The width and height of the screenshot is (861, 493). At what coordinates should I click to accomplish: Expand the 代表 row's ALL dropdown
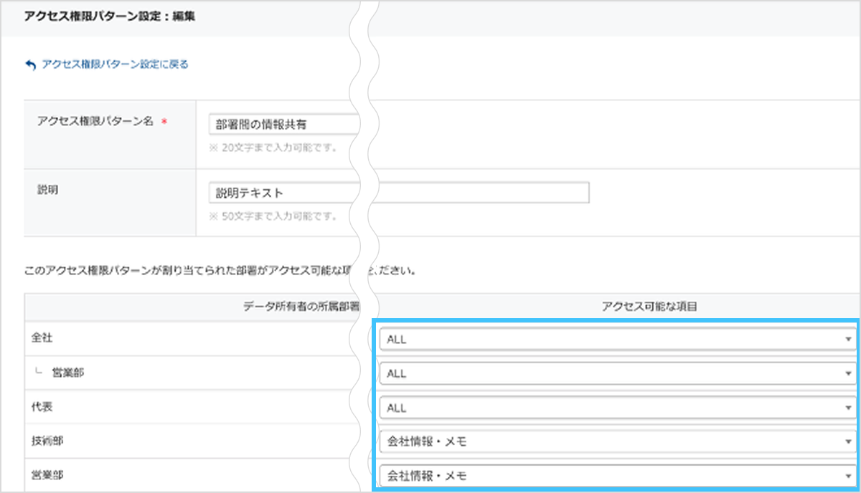pyautogui.click(x=616, y=408)
